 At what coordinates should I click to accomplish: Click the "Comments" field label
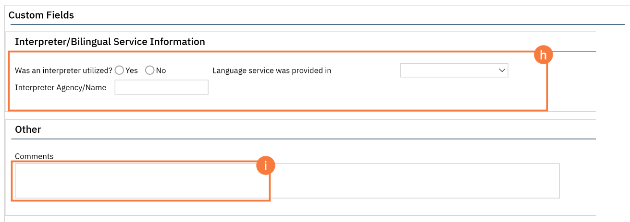pos(34,156)
